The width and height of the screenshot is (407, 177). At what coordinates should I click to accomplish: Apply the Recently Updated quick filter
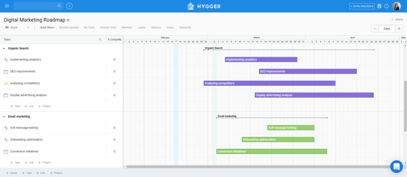pos(69,28)
